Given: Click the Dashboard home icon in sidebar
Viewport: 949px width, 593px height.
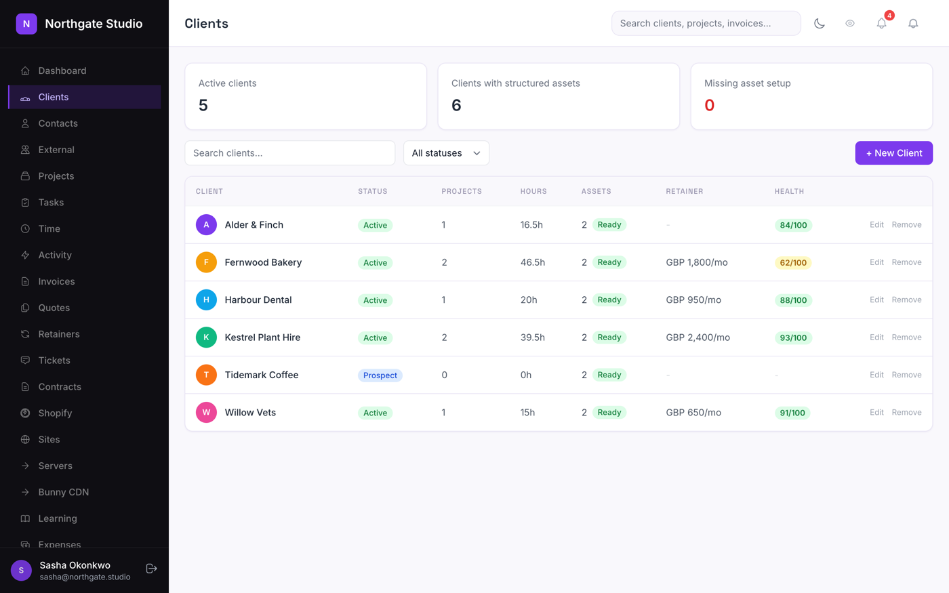Looking at the screenshot, I should coord(25,70).
